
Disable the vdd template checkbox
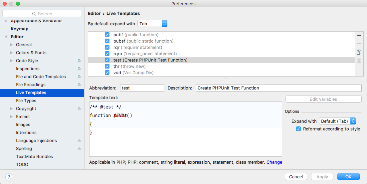click(x=107, y=73)
